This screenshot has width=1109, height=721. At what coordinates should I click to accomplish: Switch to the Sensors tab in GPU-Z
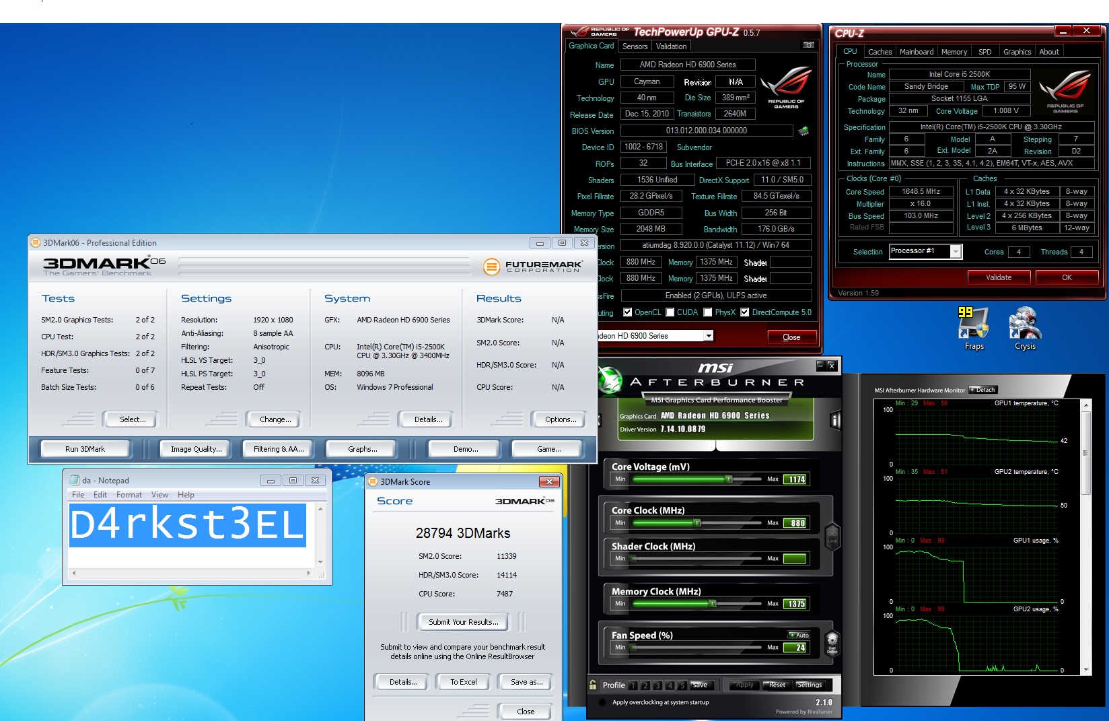coord(635,46)
